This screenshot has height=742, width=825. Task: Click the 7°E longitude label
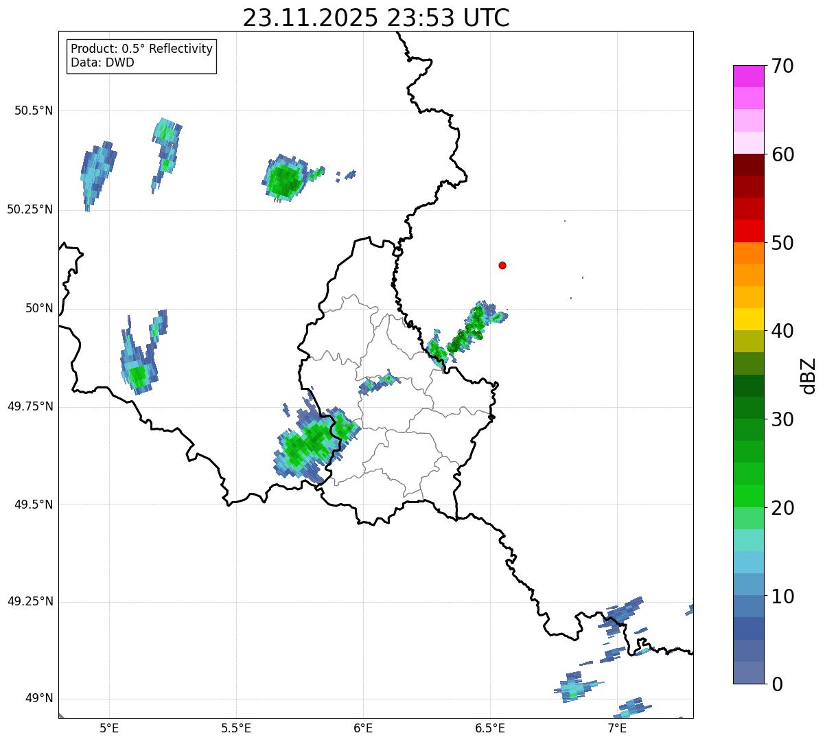coord(617,728)
